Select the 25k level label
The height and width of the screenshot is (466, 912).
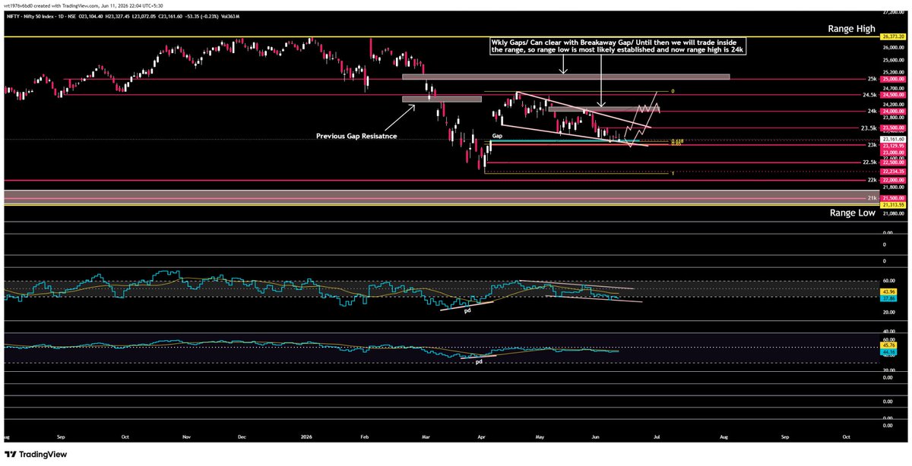coord(872,79)
